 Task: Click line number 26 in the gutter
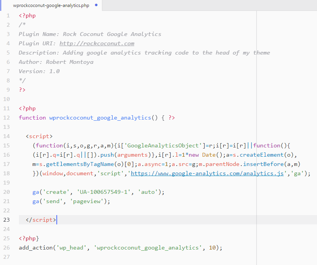coord(7,248)
